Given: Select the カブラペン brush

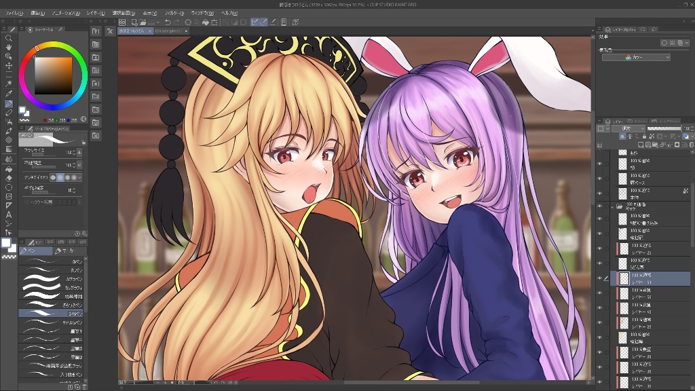Looking at the screenshot, I should pyautogui.click(x=51, y=279).
